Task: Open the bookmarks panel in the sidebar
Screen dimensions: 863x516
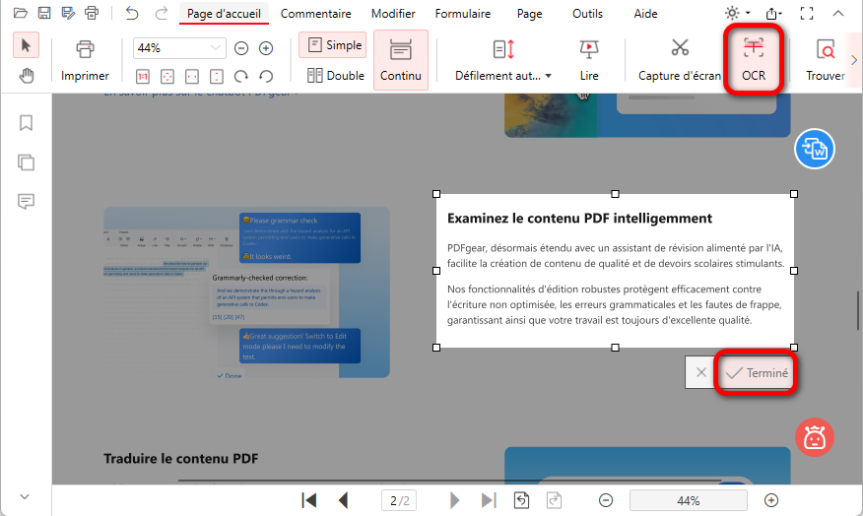Action: click(26, 123)
